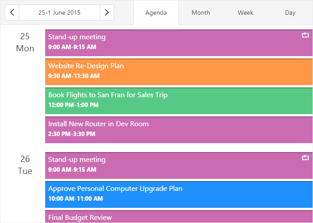
Task: Click the 26 Tue date label
Action: [25, 165]
